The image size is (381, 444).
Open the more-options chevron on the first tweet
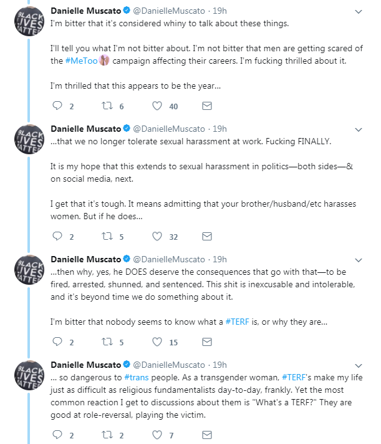(359, 12)
